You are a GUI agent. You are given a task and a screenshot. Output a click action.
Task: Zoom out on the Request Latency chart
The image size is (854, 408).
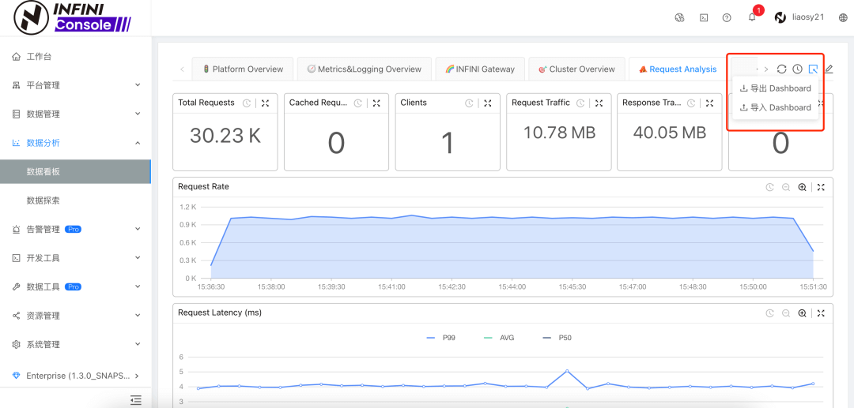[x=786, y=313]
